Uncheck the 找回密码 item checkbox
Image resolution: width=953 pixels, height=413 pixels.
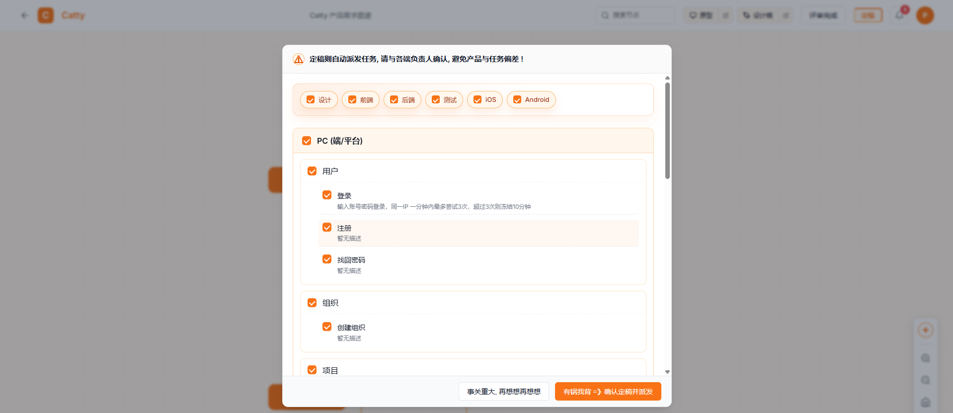pos(327,259)
